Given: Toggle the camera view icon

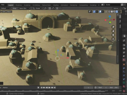Looking at the screenshot, I should coord(113,35).
